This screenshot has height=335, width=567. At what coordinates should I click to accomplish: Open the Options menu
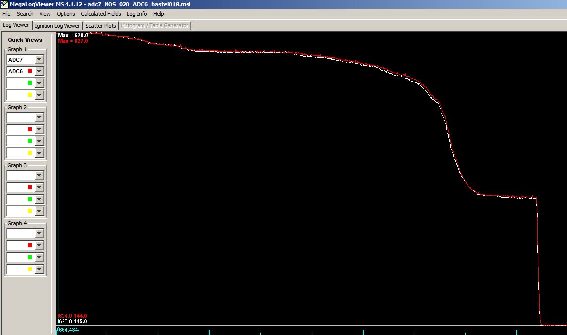point(66,14)
